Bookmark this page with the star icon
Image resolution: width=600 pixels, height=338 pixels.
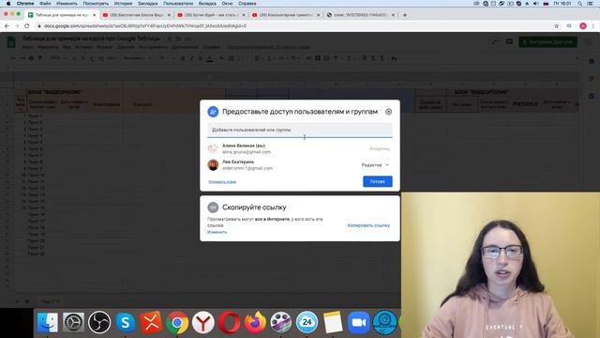pyautogui.click(x=556, y=26)
